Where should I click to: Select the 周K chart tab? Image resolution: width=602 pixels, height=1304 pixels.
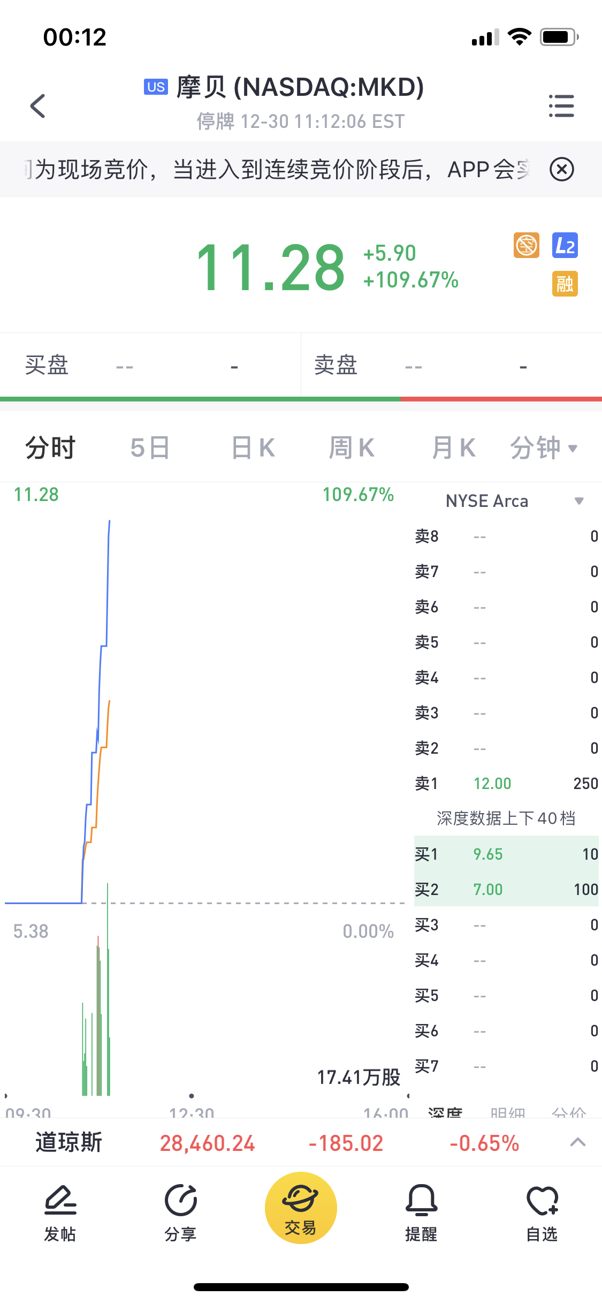352,448
